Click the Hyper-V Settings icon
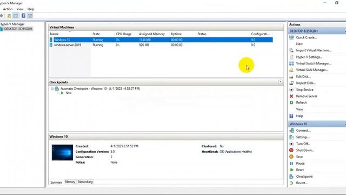This screenshot has height=195, width=346. (x=291, y=57)
